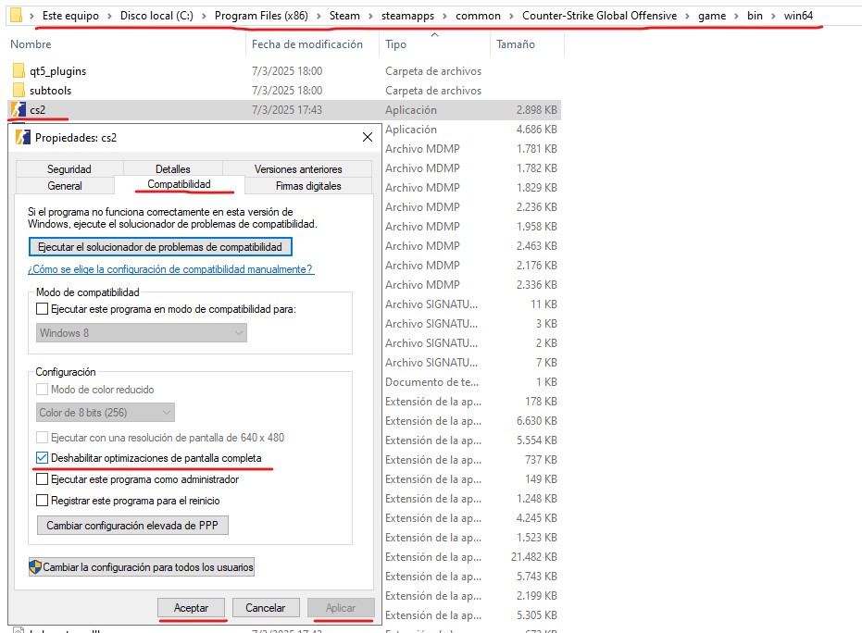Screen dimensions: 862x633
Task: Switch to the Detalles tab
Action: pyautogui.click(x=172, y=169)
